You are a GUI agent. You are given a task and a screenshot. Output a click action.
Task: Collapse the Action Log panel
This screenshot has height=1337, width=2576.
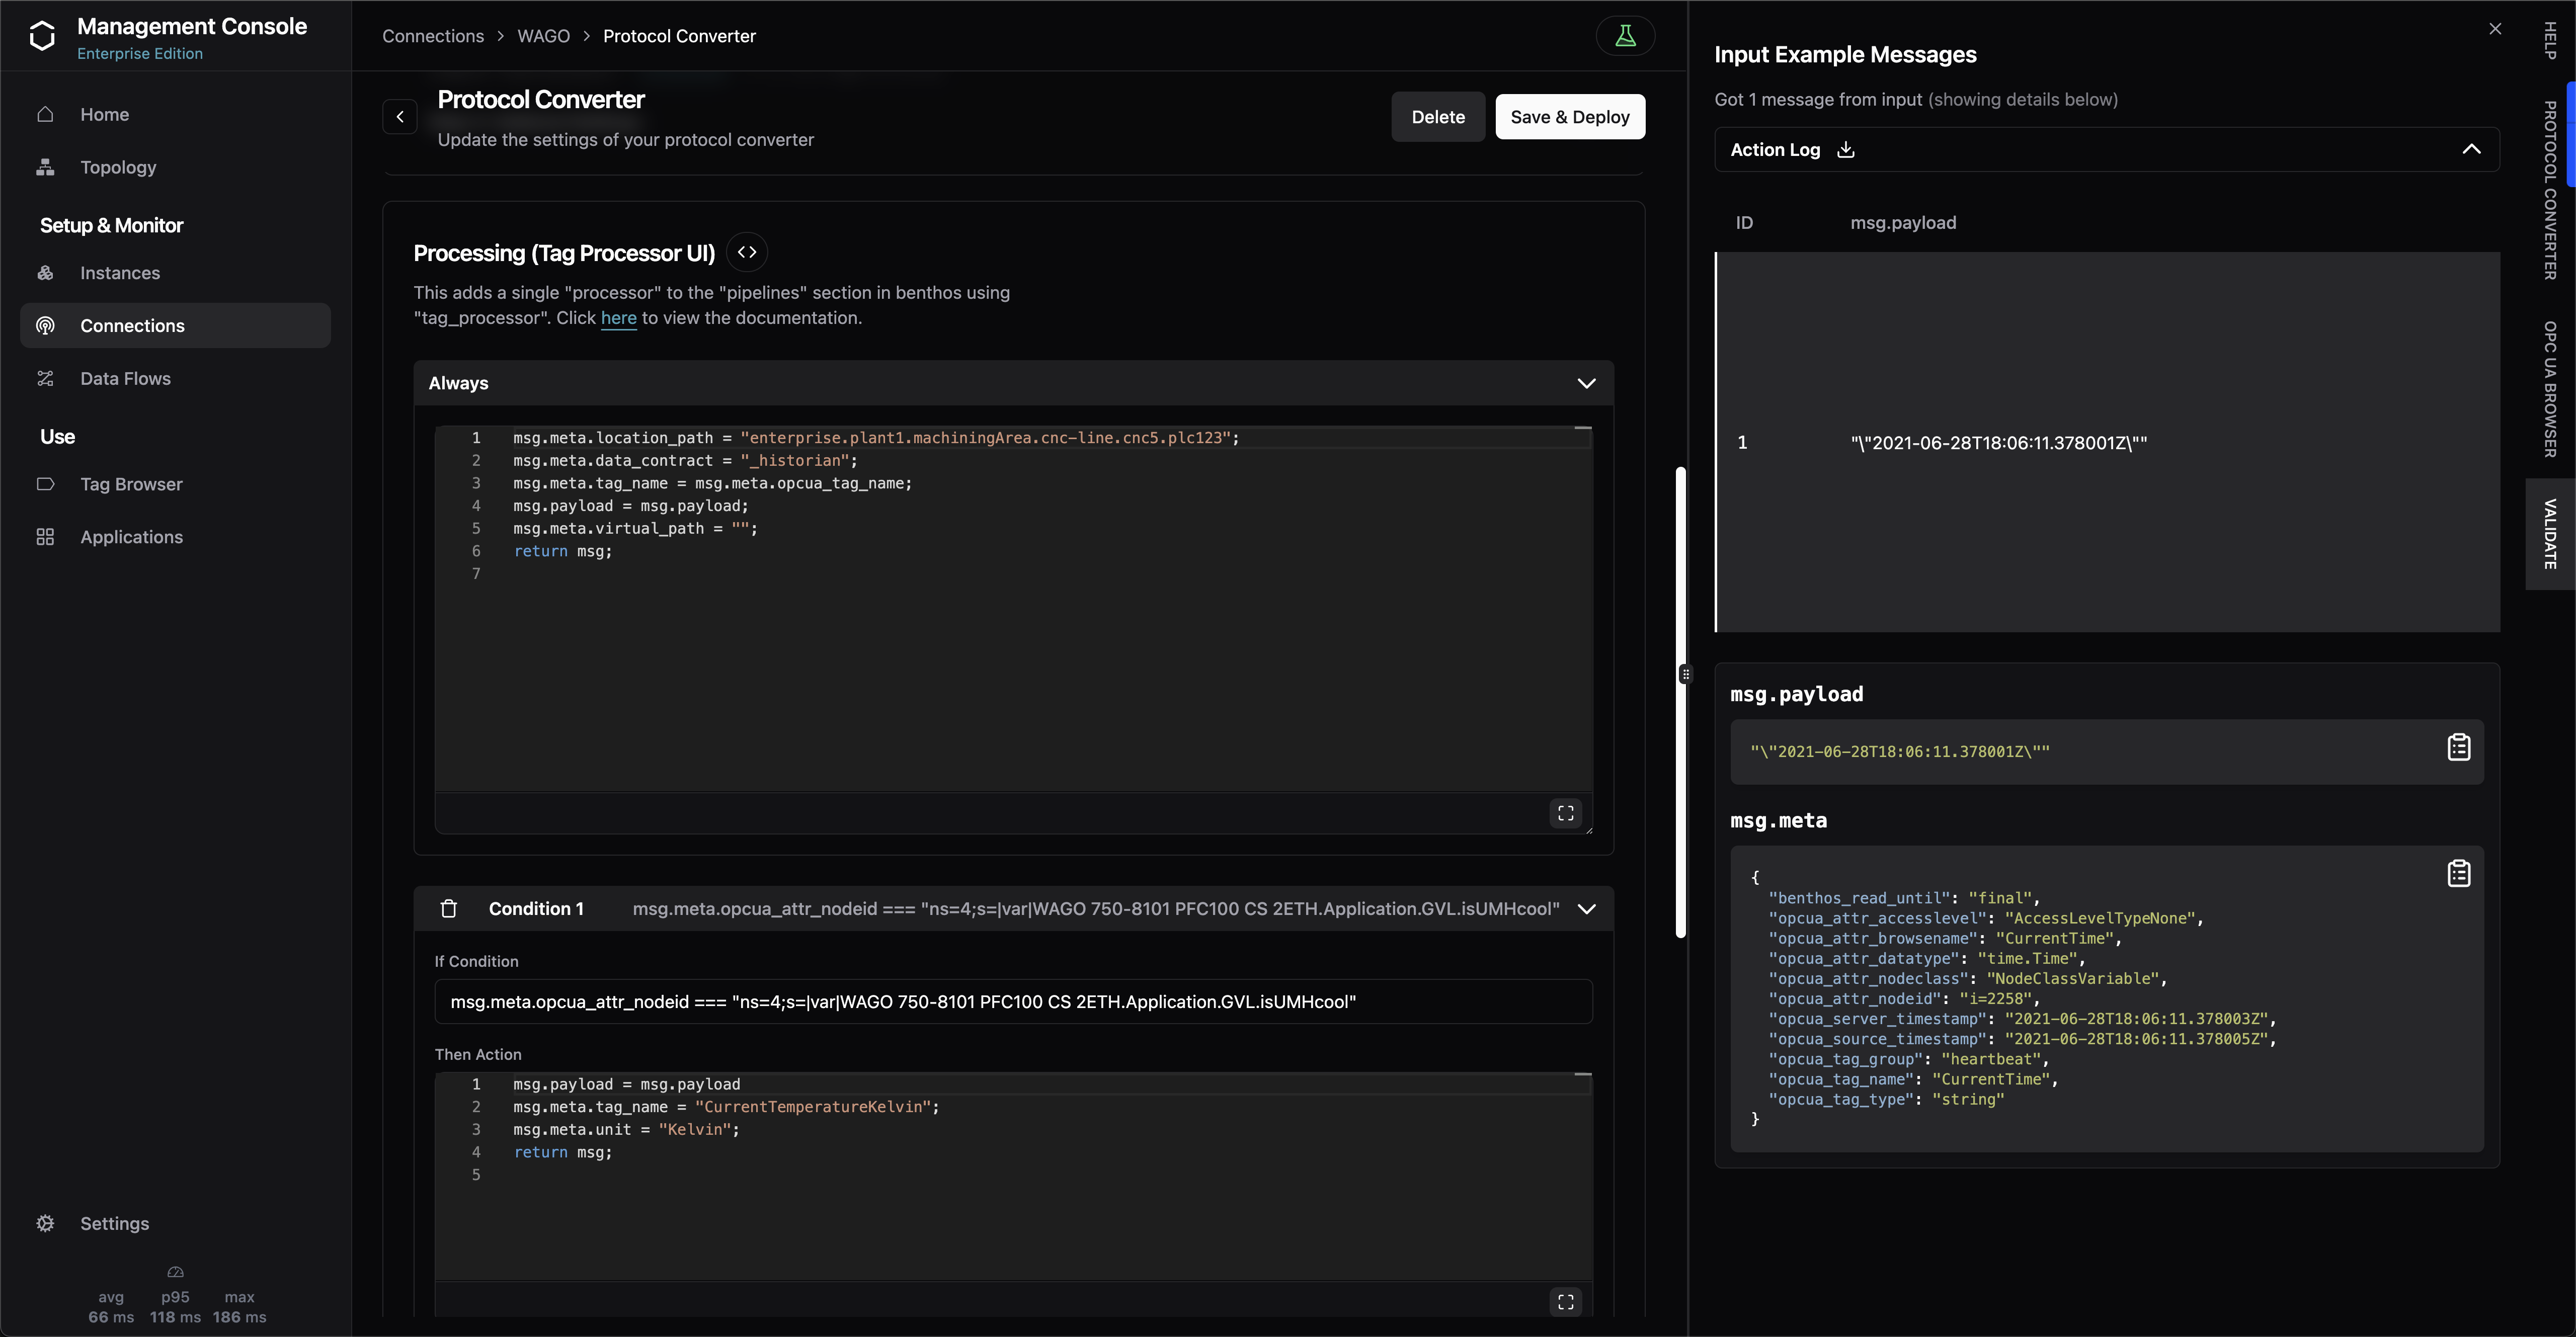(2471, 149)
